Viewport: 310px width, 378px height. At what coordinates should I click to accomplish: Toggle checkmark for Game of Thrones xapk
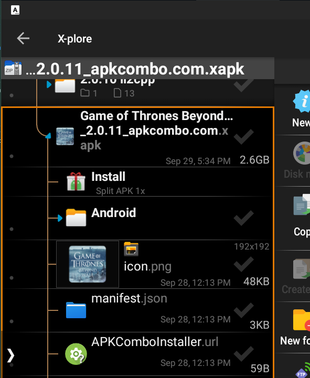pos(244,137)
